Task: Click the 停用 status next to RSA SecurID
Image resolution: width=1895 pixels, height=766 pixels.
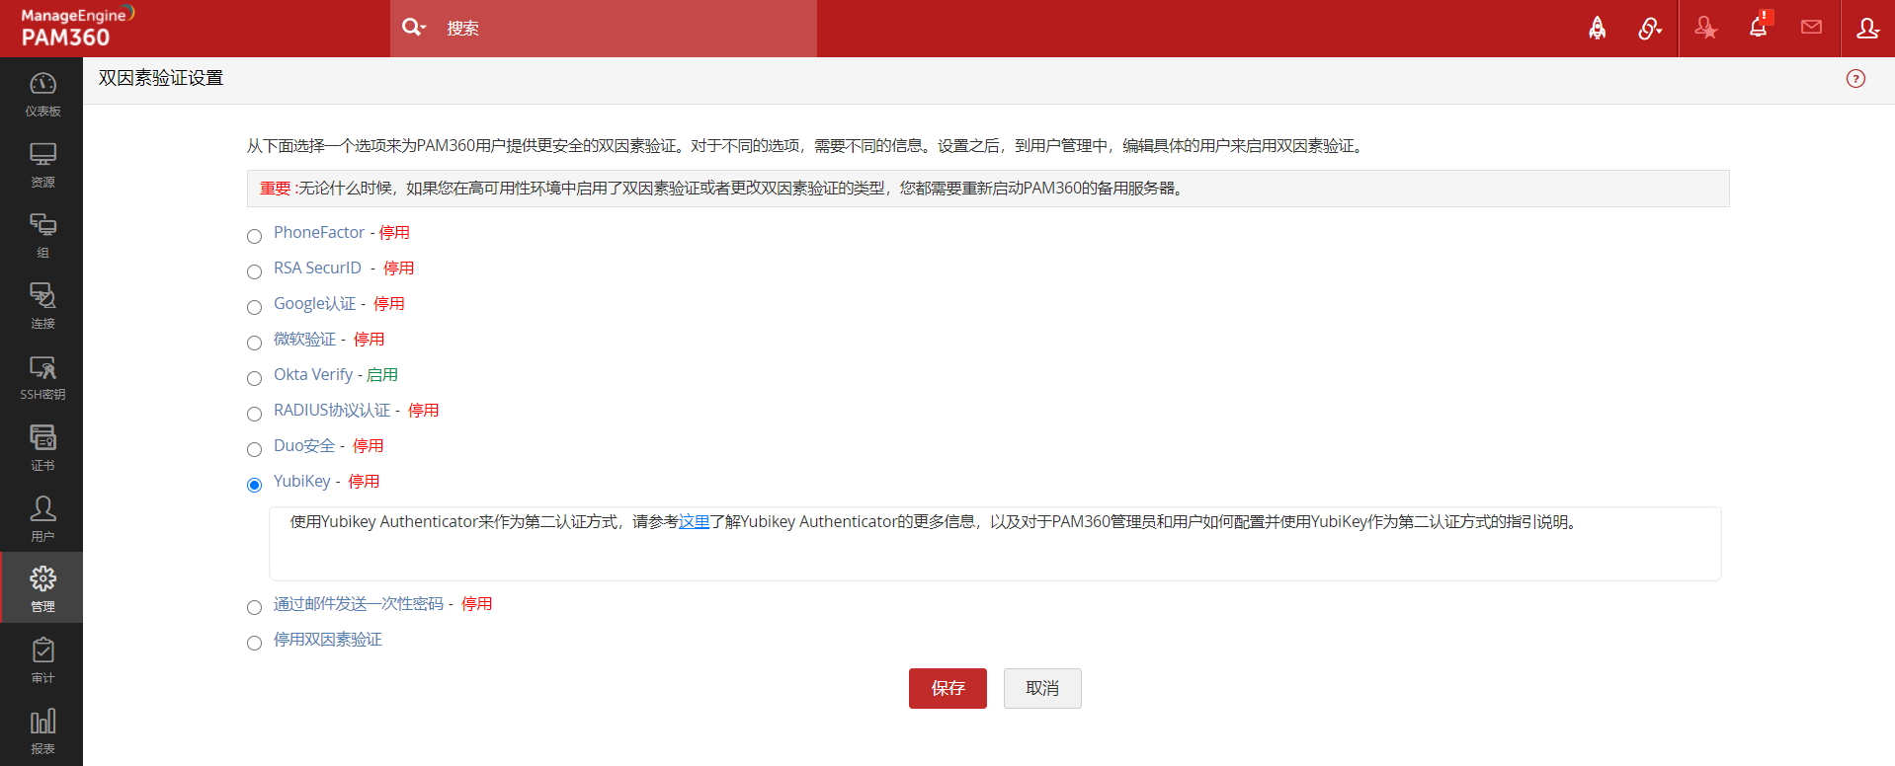Action: tap(398, 268)
